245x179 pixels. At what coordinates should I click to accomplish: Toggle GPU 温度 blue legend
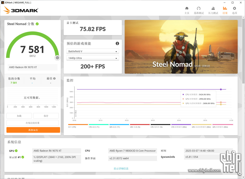coord(119,126)
